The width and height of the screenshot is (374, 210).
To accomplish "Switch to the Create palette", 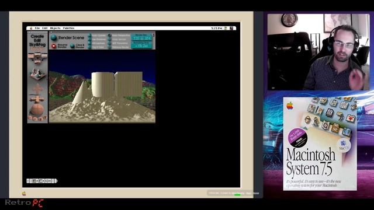I will [x=37, y=36].
